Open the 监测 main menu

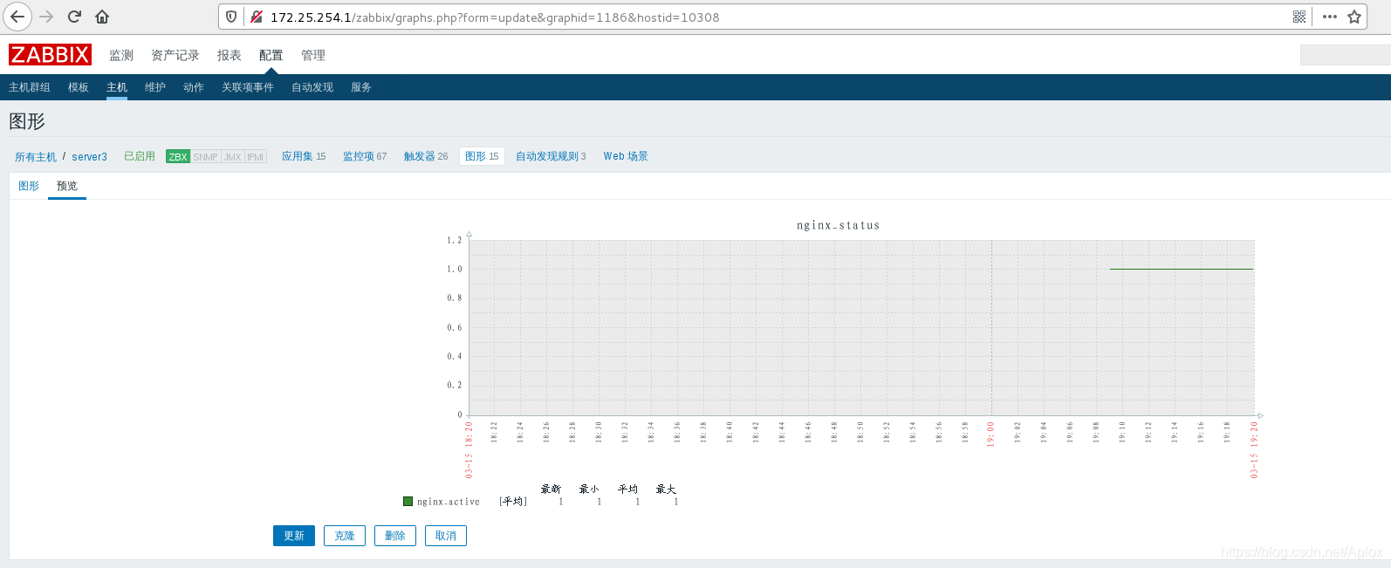coord(121,55)
